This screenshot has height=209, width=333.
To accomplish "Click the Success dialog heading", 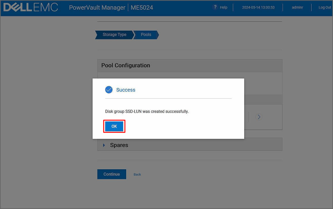I will pos(126,90).
